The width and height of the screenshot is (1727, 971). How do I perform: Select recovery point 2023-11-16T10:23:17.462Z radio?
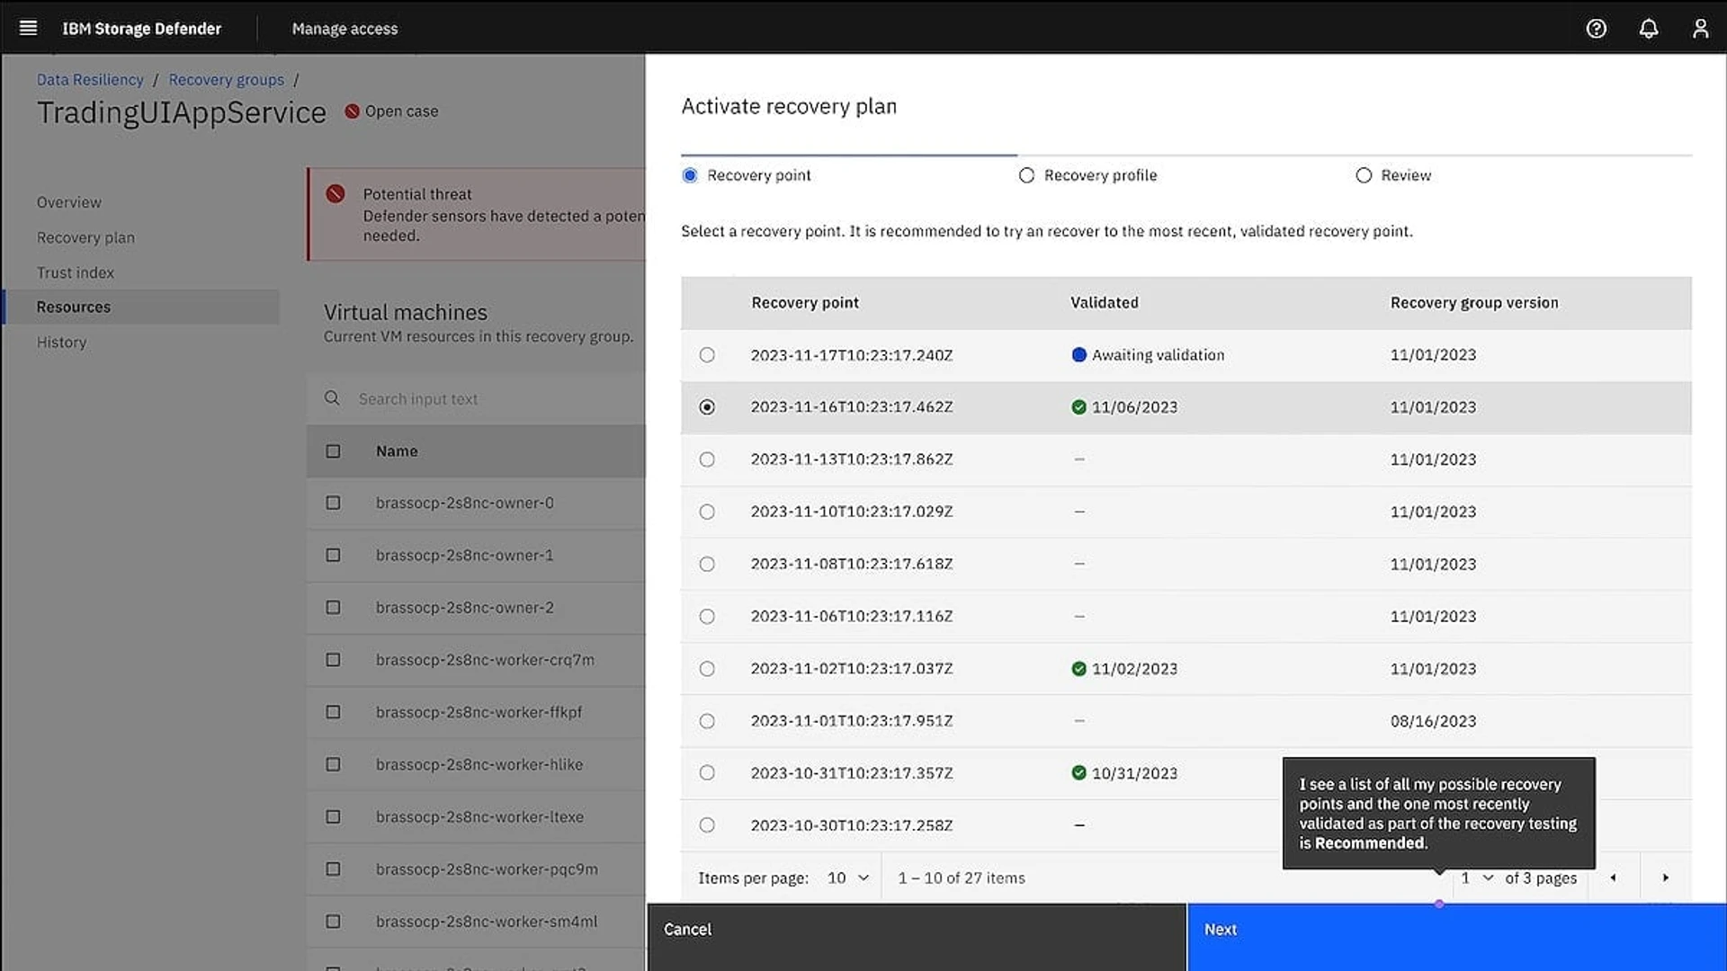(x=708, y=407)
